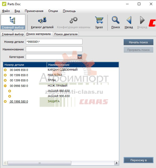Click the horizontal scrollbar right arrow

(116, 163)
